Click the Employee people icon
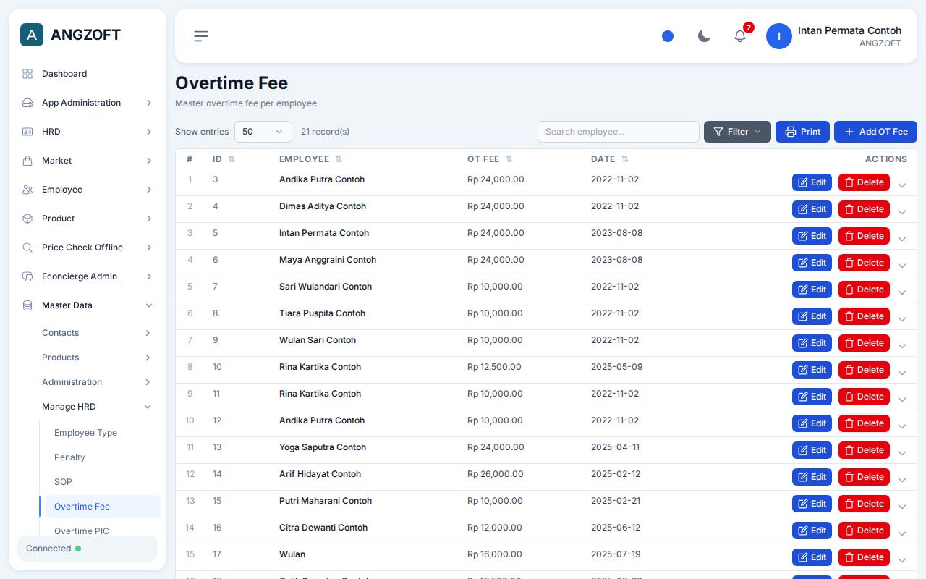This screenshot has height=579, width=926. pyautogui.click(x=27, y=190)
